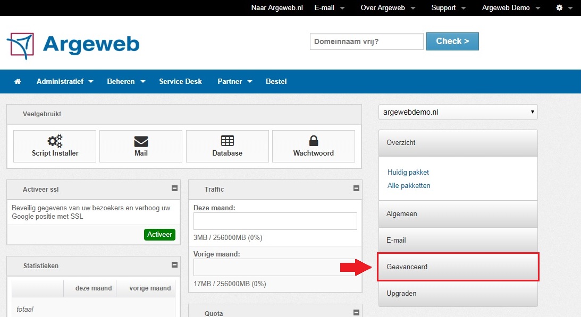
Task: Click the Veelgebruikt panel header
Action: pos(184,114)
